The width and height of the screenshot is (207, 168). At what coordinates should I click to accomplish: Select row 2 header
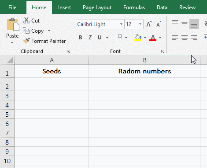click(7, 84)
